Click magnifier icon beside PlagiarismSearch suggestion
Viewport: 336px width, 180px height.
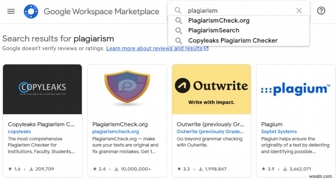pyautogui.click(x=178, y=31)
